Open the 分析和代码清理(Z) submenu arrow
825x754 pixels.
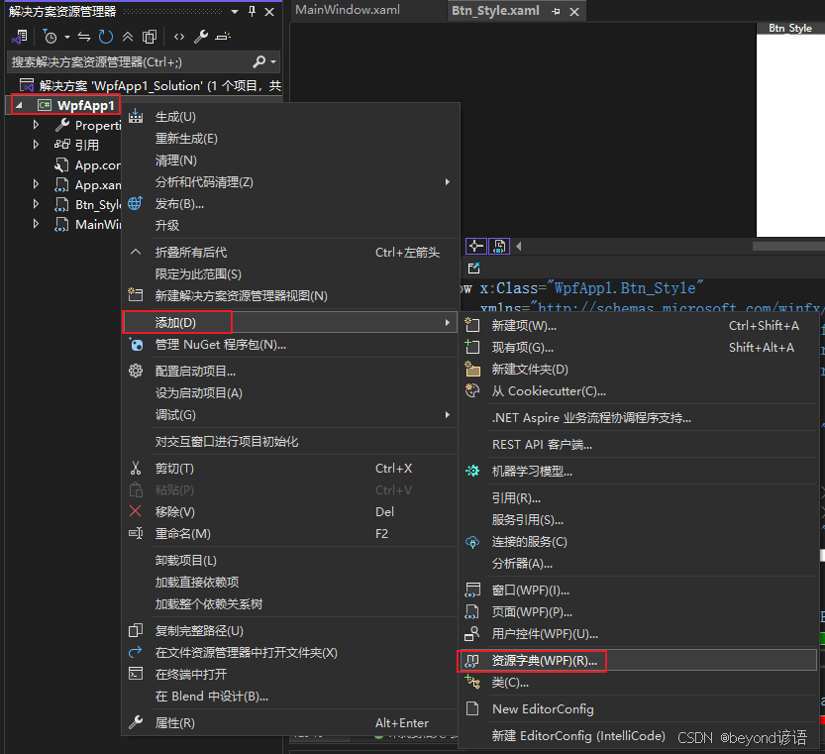point(448,181)
